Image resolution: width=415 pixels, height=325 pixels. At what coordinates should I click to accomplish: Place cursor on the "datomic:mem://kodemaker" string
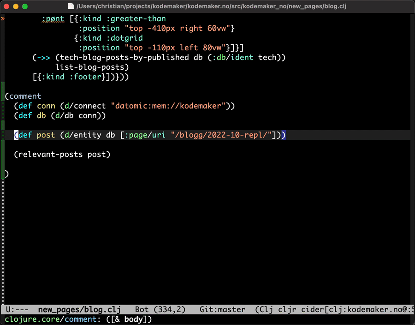click(x=168, y=106)
